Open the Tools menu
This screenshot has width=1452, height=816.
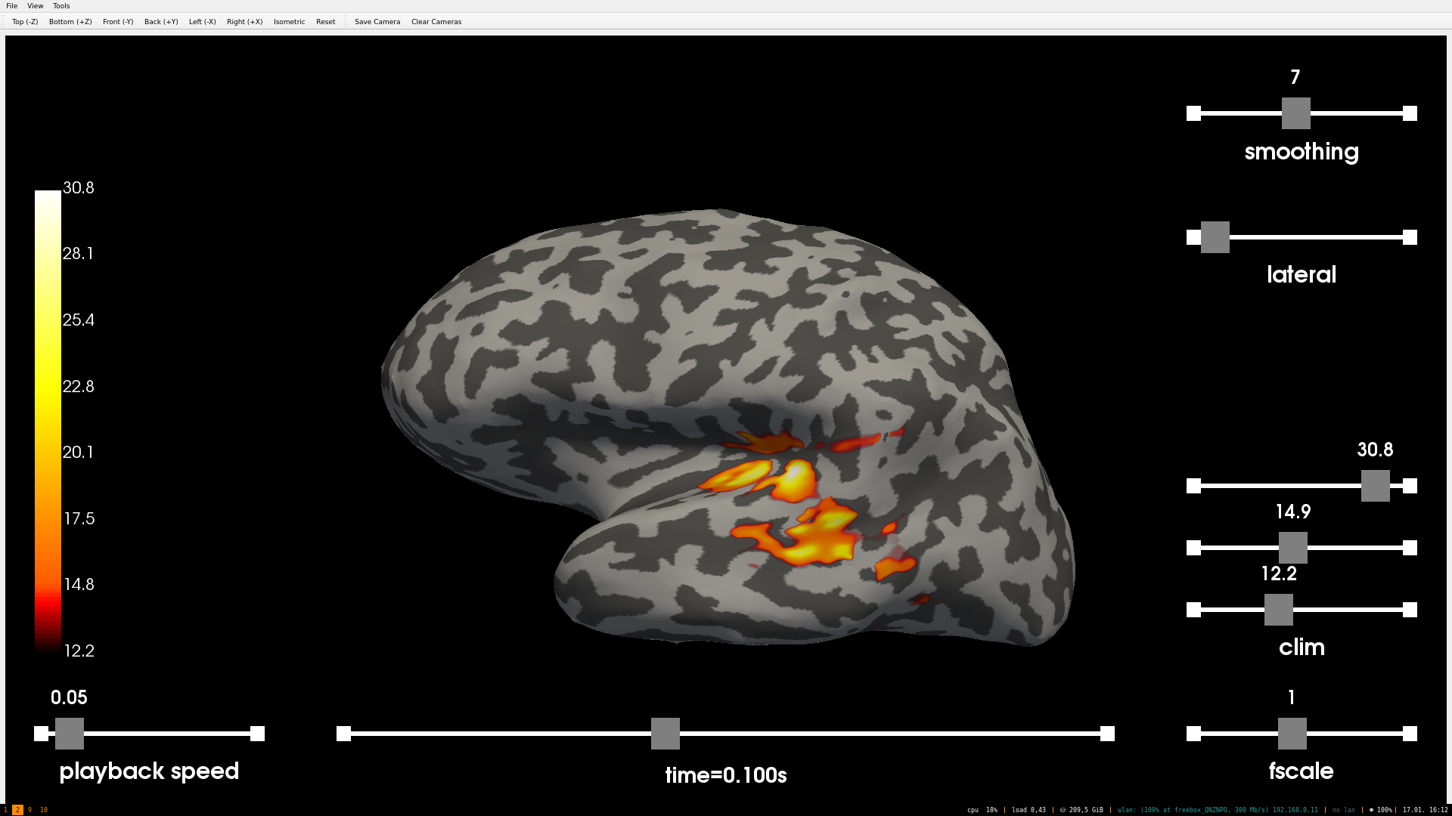pos(61,6)
